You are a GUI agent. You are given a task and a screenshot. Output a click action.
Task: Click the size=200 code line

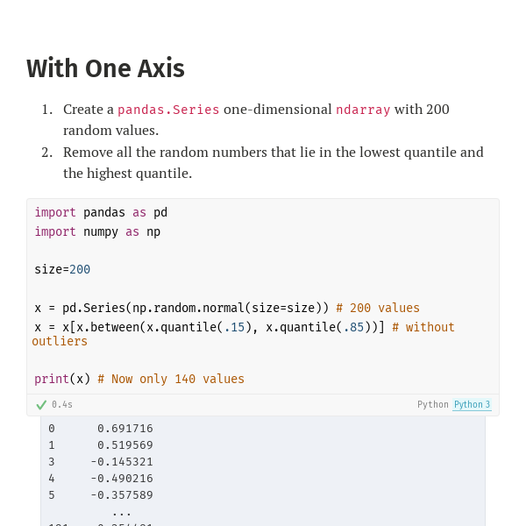62,270
